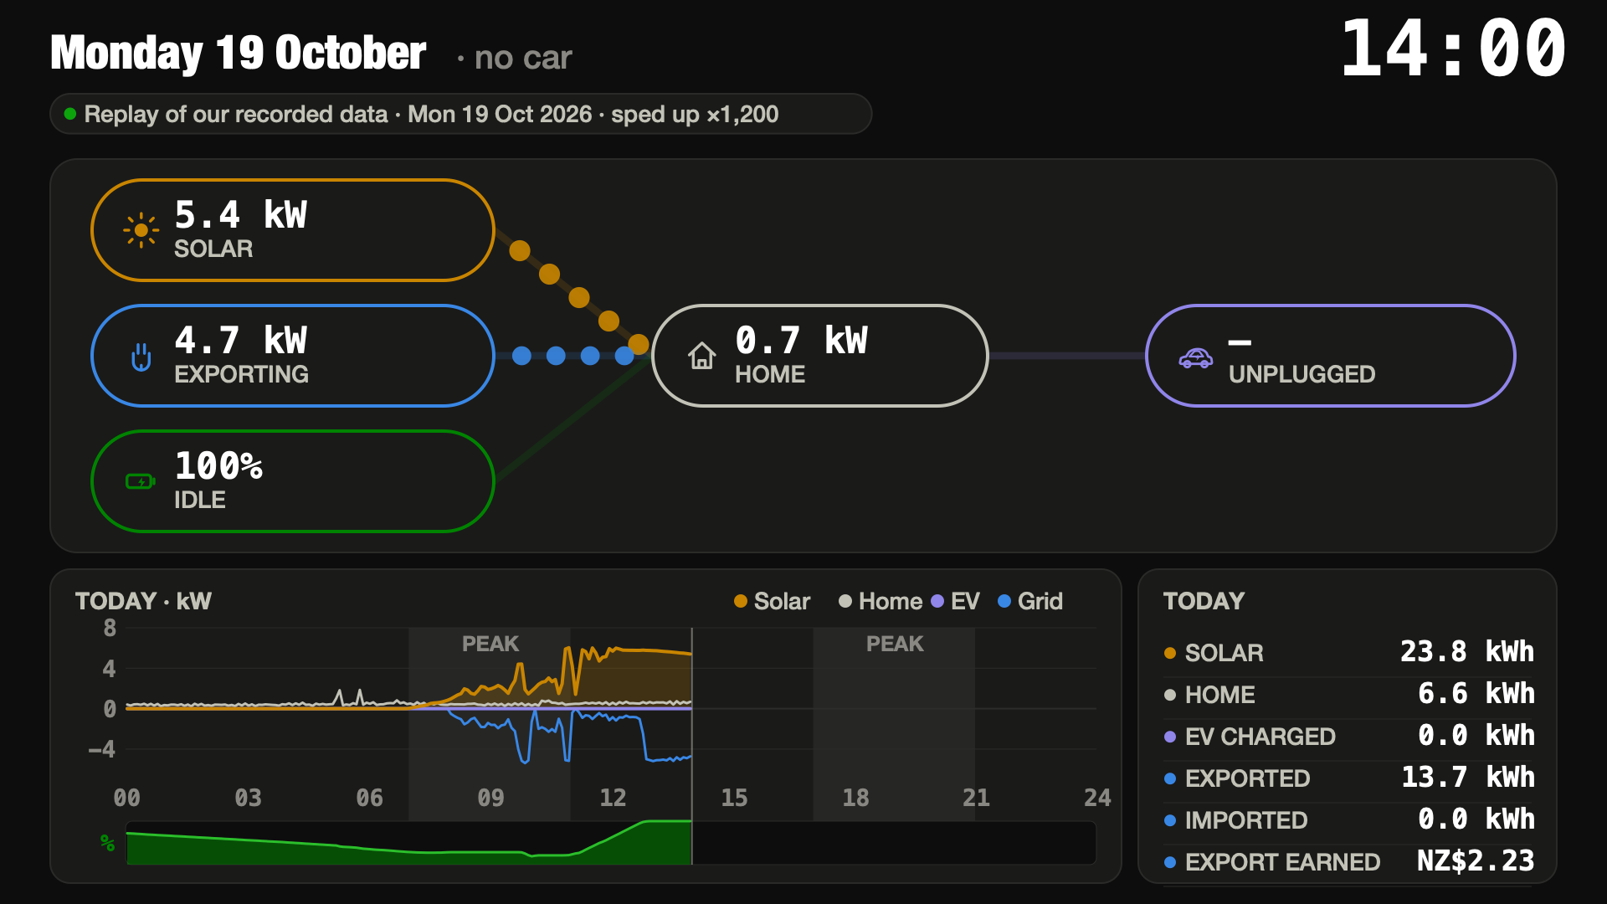
Task: Open the 100% Idle battery card
Action: 293,481
